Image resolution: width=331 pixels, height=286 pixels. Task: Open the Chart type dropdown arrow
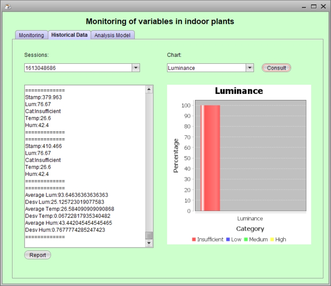click(250, 68)
